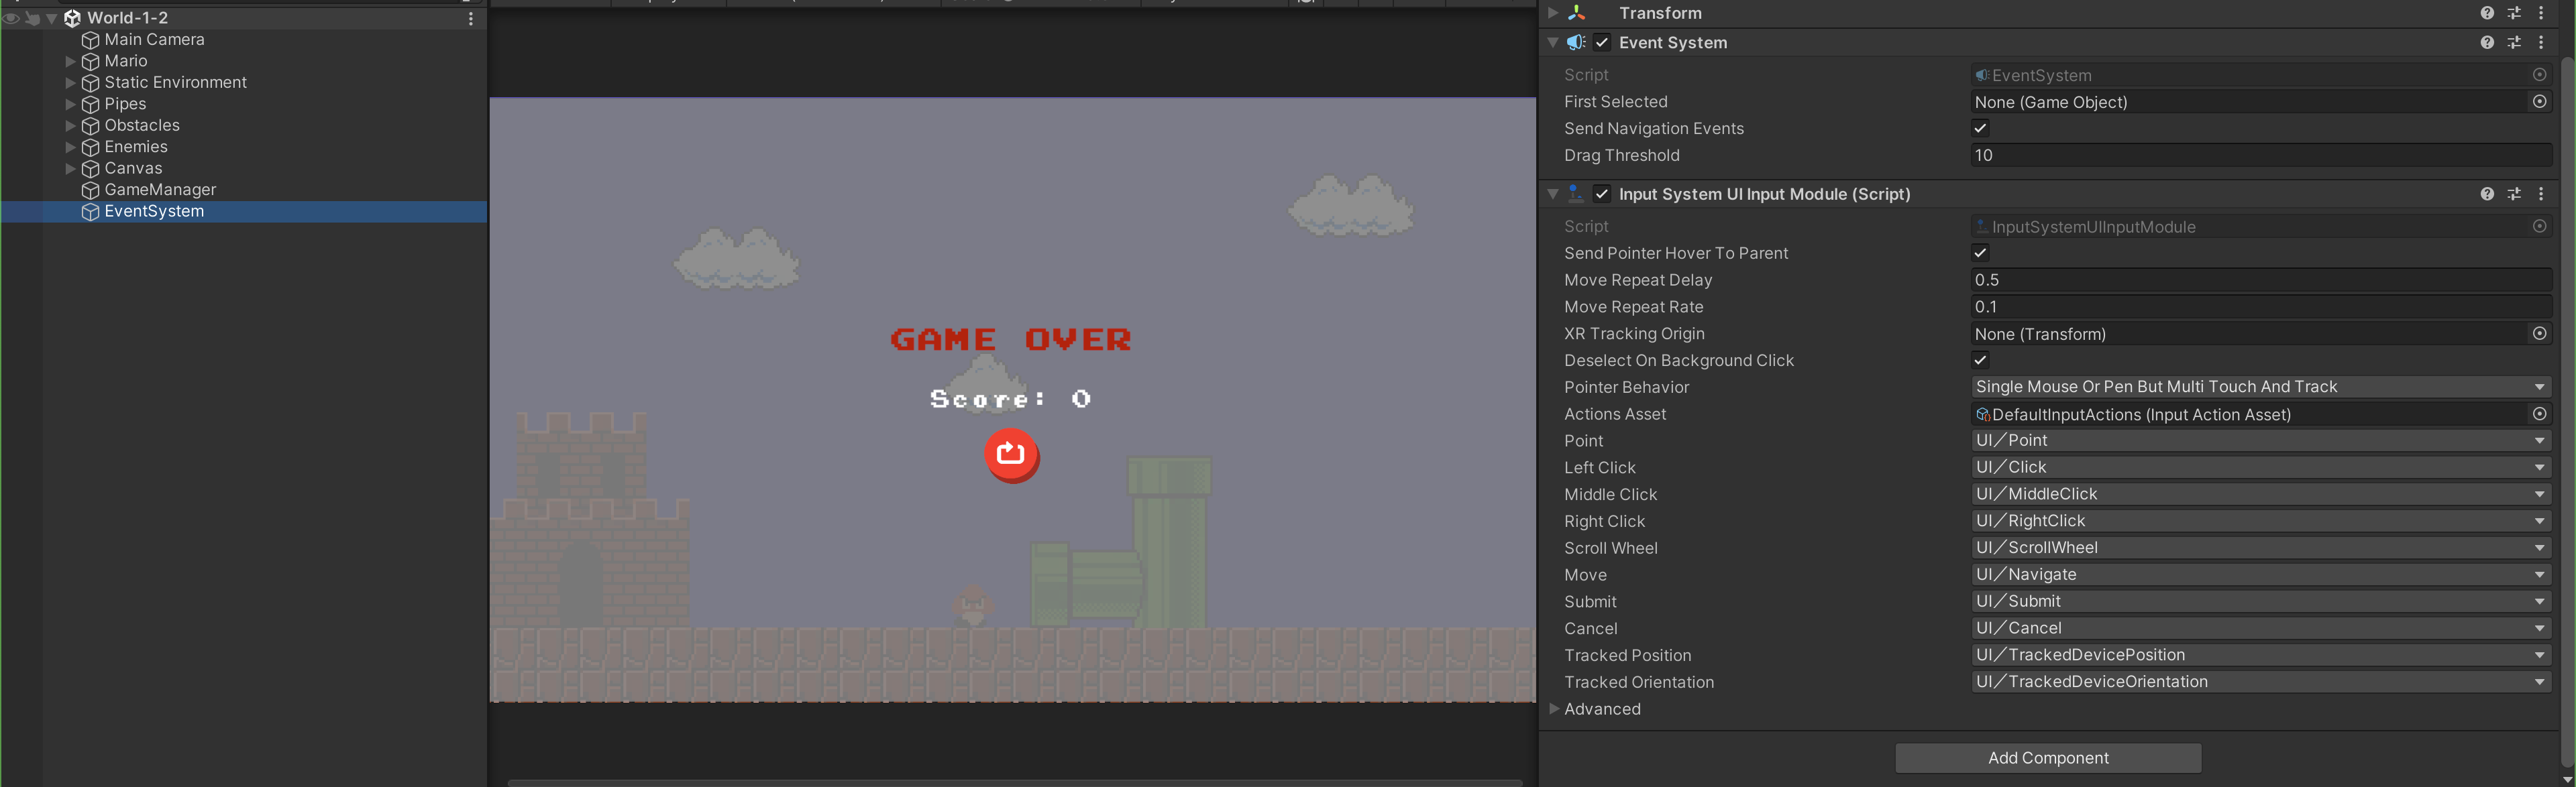The height and width of the screenshot is (787, 2576).
Task: Edit the Move Repeat Delay field
Action: pyautogui.click(x=2261, y=281)
